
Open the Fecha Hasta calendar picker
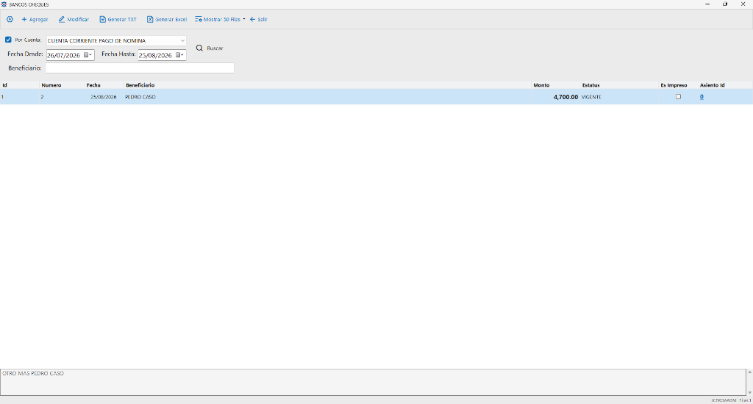tap(179, 55)
